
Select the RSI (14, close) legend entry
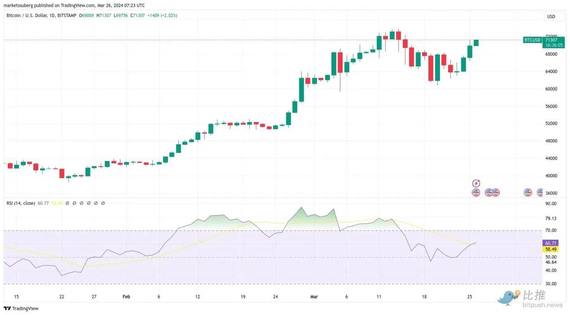pos(21,203)
